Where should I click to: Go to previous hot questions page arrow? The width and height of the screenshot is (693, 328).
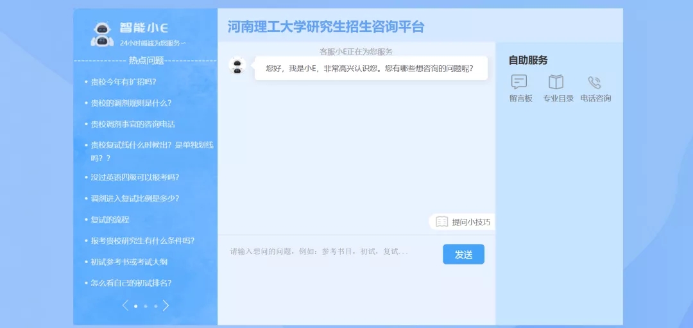point(125,306)
